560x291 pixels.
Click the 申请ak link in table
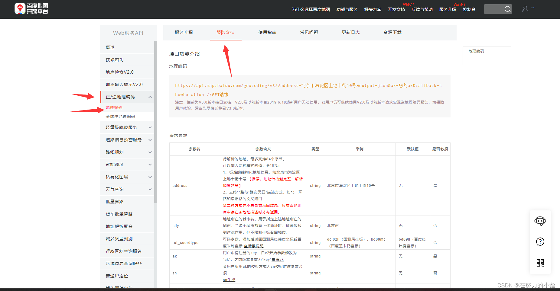point(278,260)
